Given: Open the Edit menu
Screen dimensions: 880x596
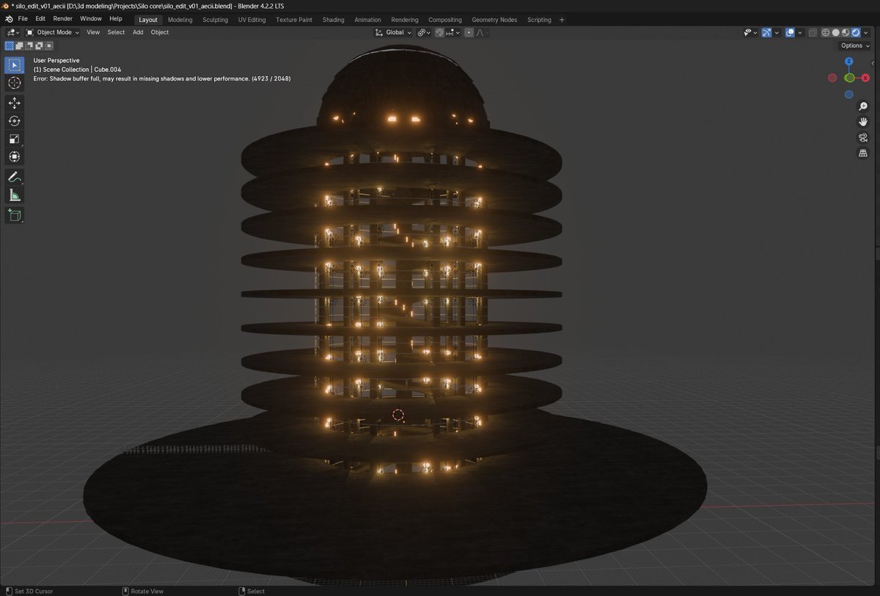Looking at the screenshot, I should coord(40,19).
